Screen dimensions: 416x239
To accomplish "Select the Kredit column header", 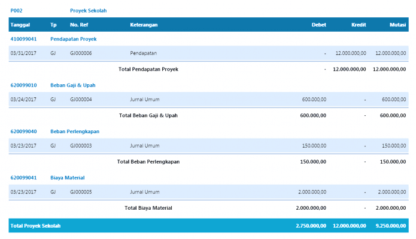I will coord(357,24).
